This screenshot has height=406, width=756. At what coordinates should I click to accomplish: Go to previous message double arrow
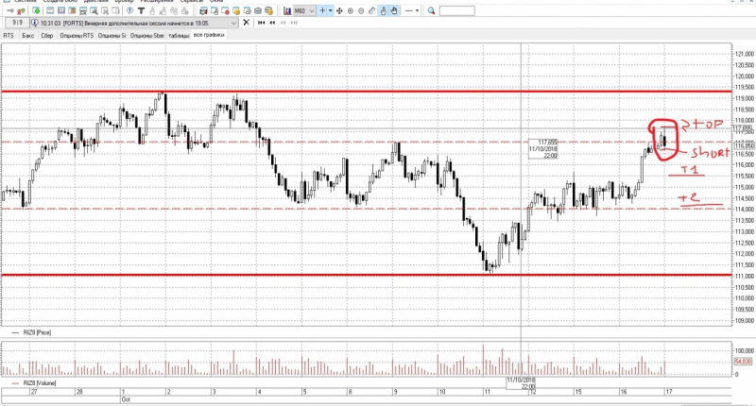(272, 23)
